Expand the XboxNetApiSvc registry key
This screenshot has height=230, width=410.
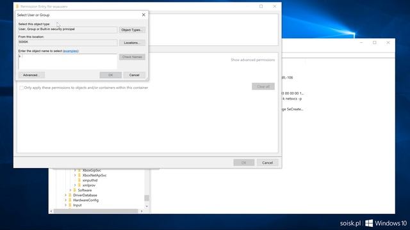(x=75, y=176)
